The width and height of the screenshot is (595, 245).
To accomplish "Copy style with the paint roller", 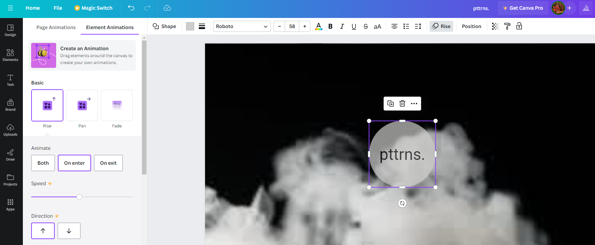I will pyautogui.click(x=507, y=26).
